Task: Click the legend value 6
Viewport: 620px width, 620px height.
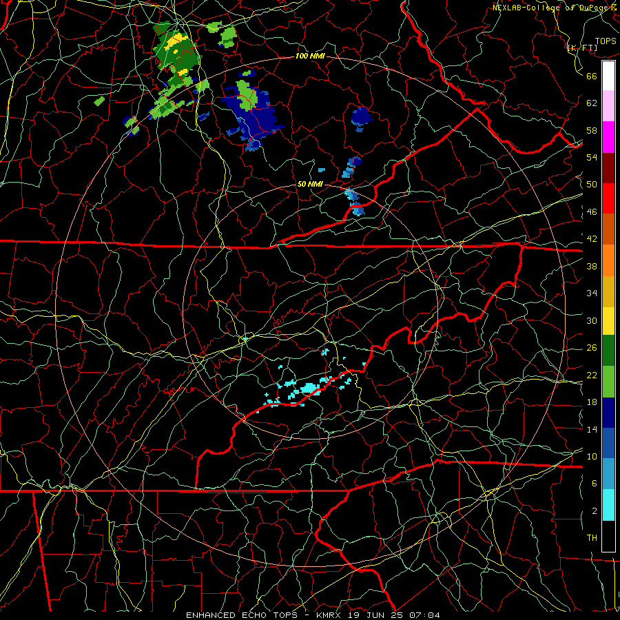Action: 594,483
